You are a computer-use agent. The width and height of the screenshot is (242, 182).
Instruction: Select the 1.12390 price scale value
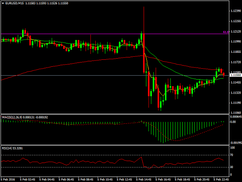pos(236,11)
